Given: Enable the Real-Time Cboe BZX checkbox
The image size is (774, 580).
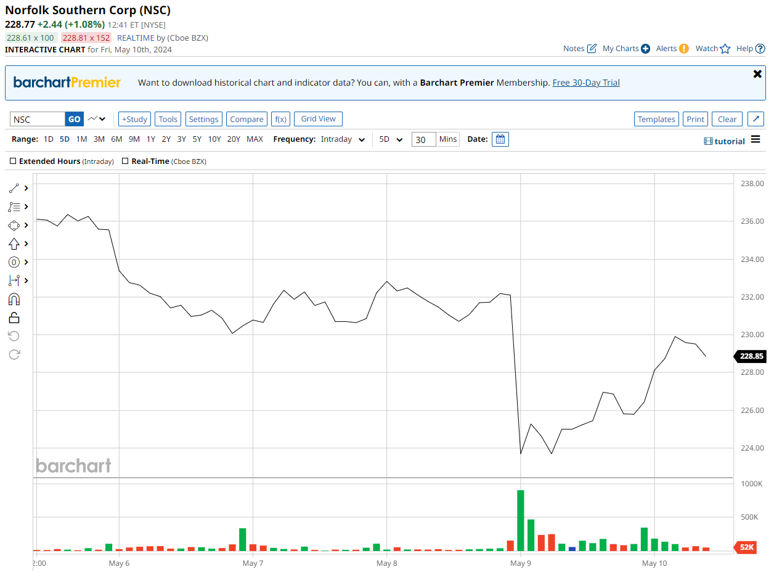Looking at the screenshot, I should [126, 161].
